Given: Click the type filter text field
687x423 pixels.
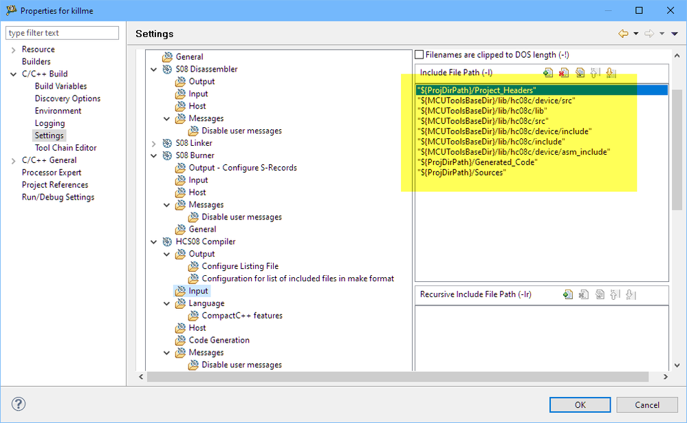Looking at the screenshot, I should (62, 33).
